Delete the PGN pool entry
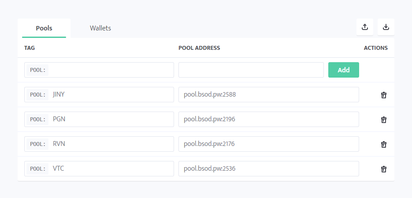The height and width of the screenshot is (198, 412). [384, 120]
